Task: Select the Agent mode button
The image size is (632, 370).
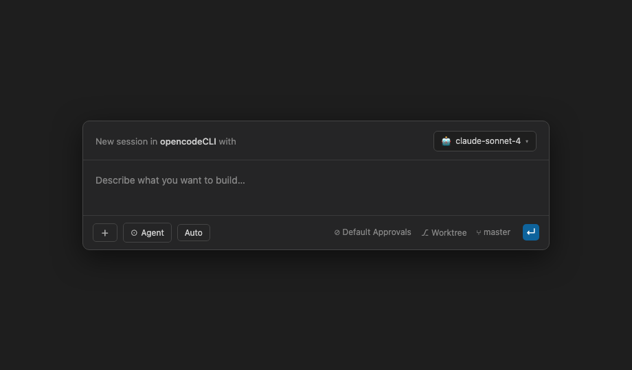Action: [x=147, y=232]
